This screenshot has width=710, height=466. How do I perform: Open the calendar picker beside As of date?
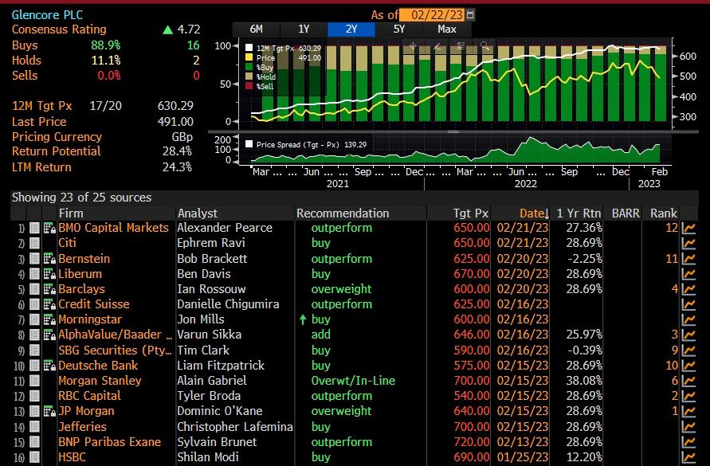(470, 14)
